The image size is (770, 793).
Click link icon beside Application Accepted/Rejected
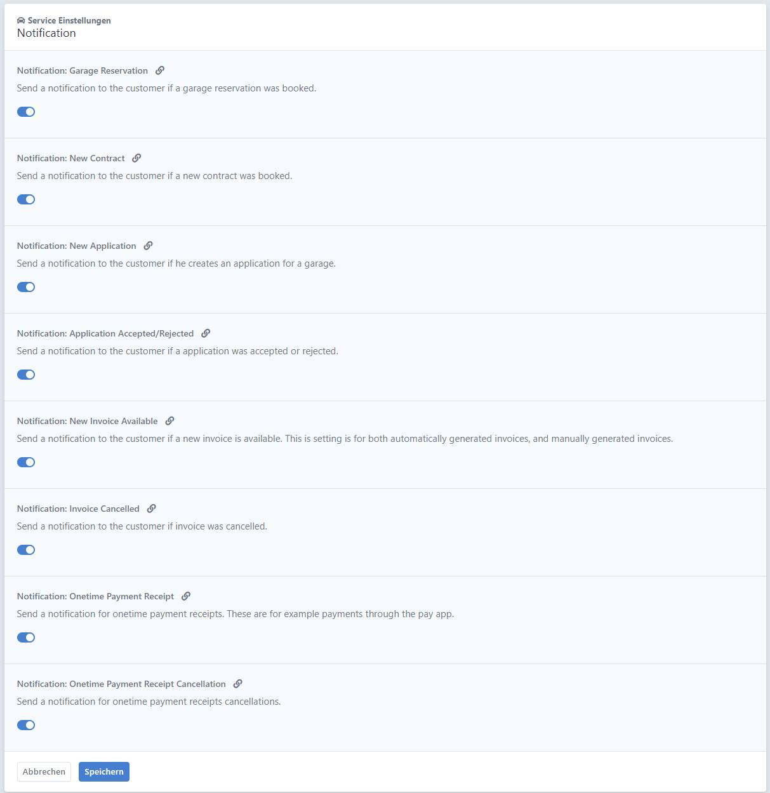[x=206, y=333]
